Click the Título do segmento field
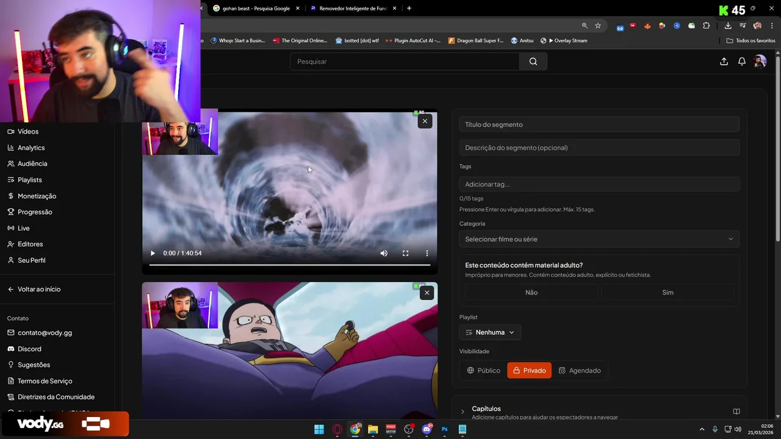This screenshot has height=439, width=781. (599, 124)
